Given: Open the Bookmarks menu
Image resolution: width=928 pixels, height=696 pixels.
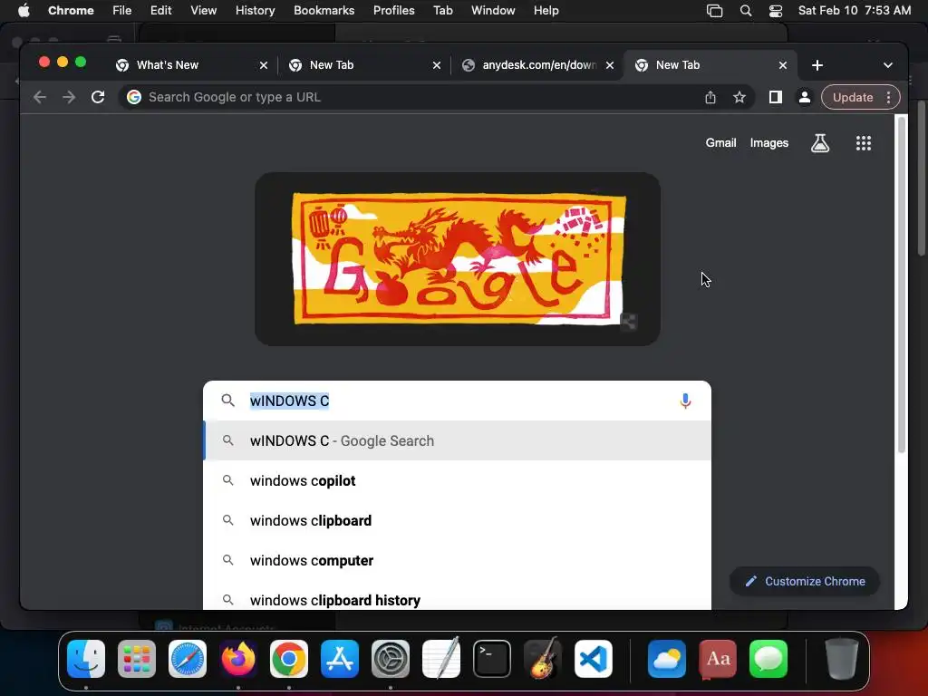Looking at the screenshot, I should 324,11.
